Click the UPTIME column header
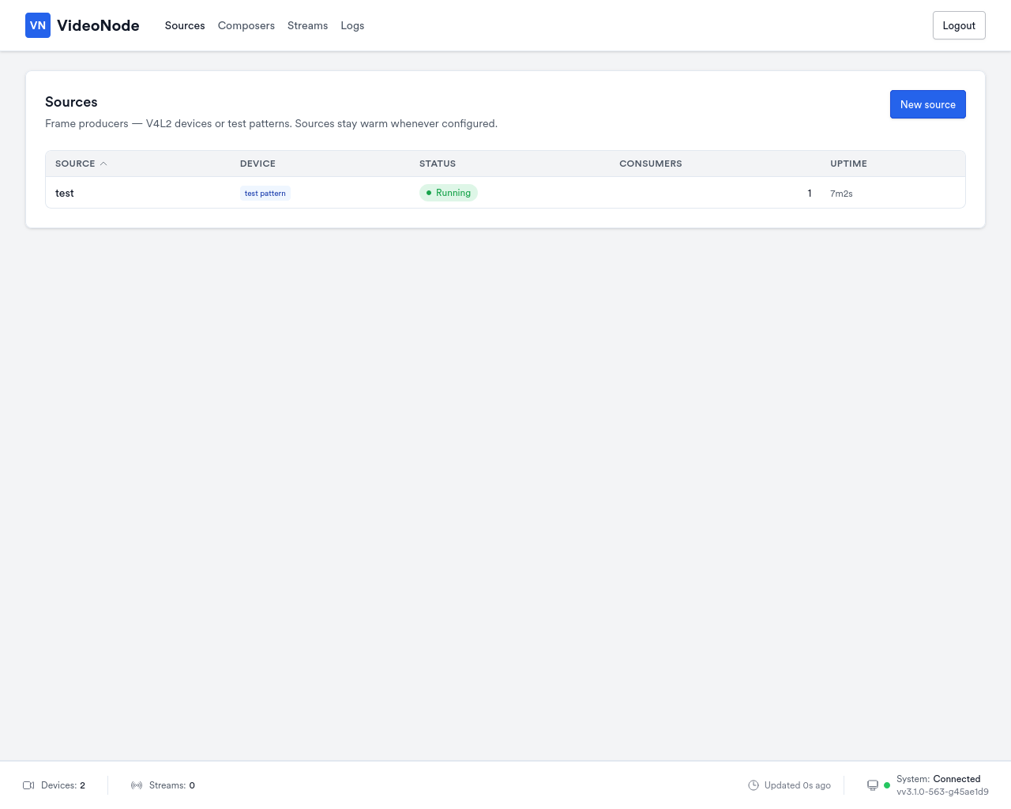The height and width of the screenshot is (809, 1011). tap(848, 164)
